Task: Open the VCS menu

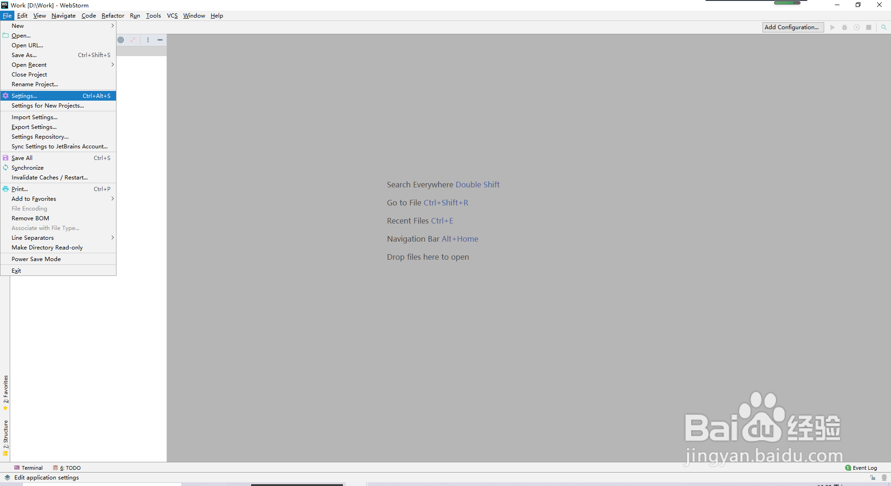Action: coord(172,16)
